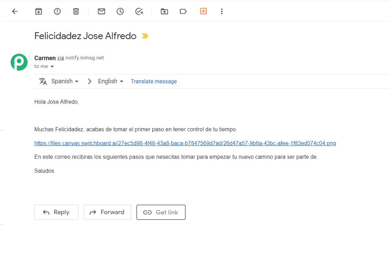Click the Reply button
This screenshot has width=389, height=259.
[x=56, y=212]
